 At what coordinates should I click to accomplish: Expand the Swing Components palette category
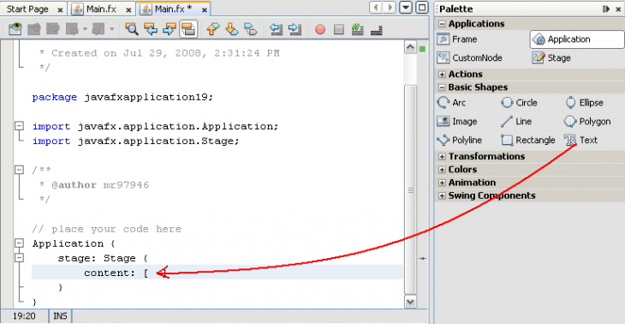point(442,196)
